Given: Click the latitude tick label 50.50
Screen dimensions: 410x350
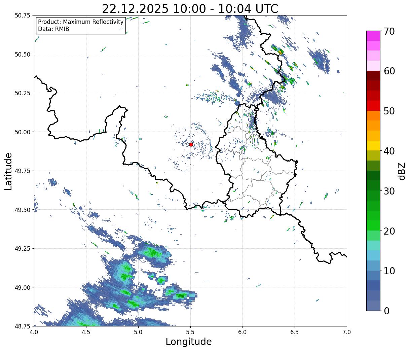Looking at the screenshot, I should click(23, 54).
